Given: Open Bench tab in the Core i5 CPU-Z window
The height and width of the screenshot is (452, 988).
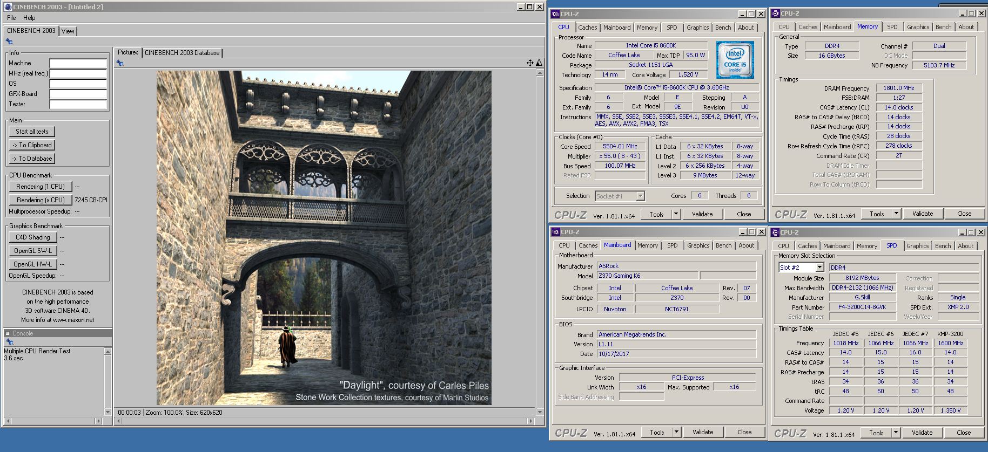Looking at the screenshot, I should 723,28.
